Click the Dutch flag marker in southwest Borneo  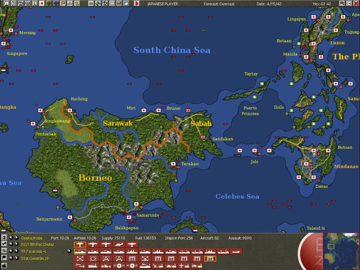pyautogui.click(x=55, y=191)
